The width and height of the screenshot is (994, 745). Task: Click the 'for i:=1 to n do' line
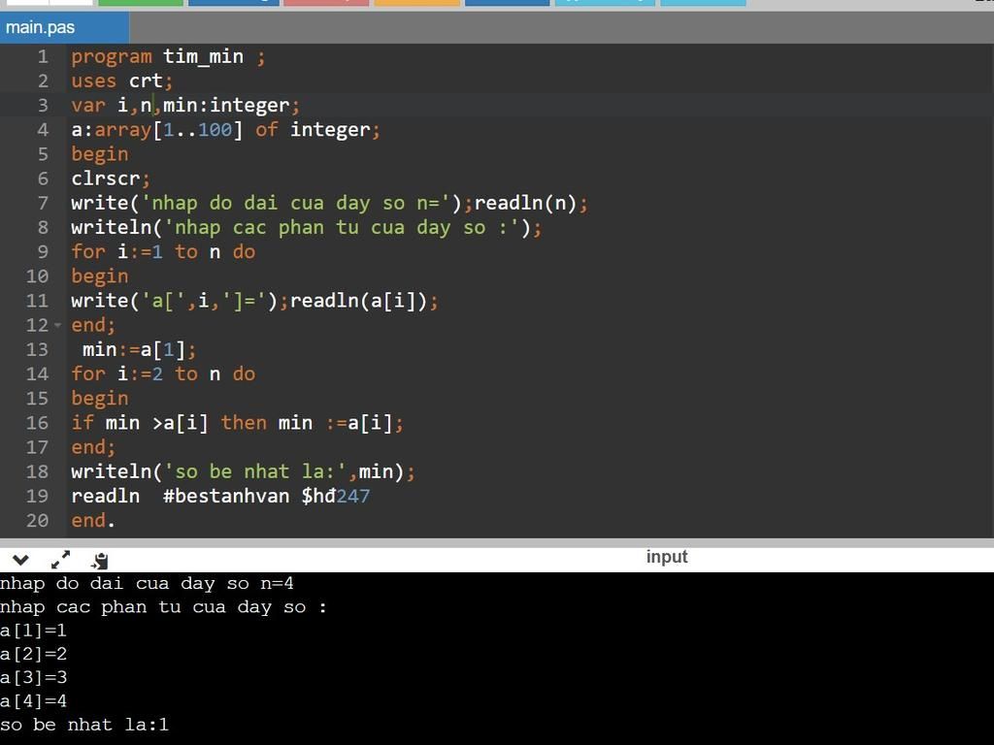(163, 252)
